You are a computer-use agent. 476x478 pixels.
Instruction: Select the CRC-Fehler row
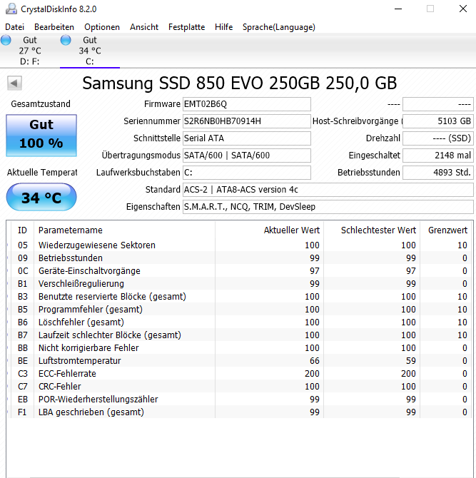(240, 386)
